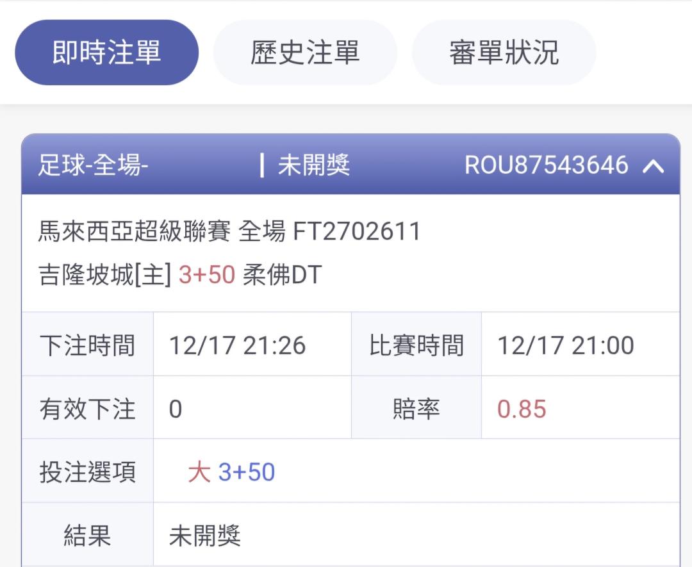Screen dimensions: 692x567
Task: Click the 有效下注 label cell
Action: pyautogui.click(x=88, y=409)
